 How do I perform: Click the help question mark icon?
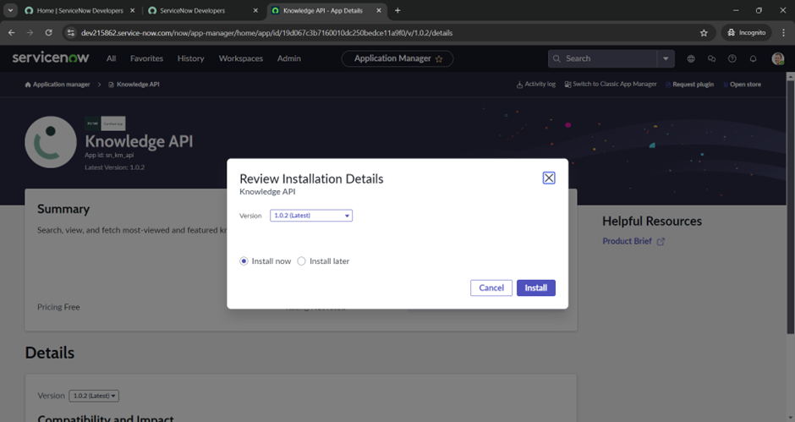point(732,59)
